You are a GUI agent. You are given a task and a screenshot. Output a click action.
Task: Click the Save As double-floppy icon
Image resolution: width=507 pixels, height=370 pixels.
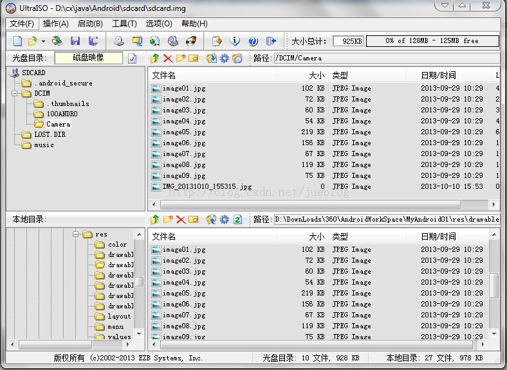point(93,40)
